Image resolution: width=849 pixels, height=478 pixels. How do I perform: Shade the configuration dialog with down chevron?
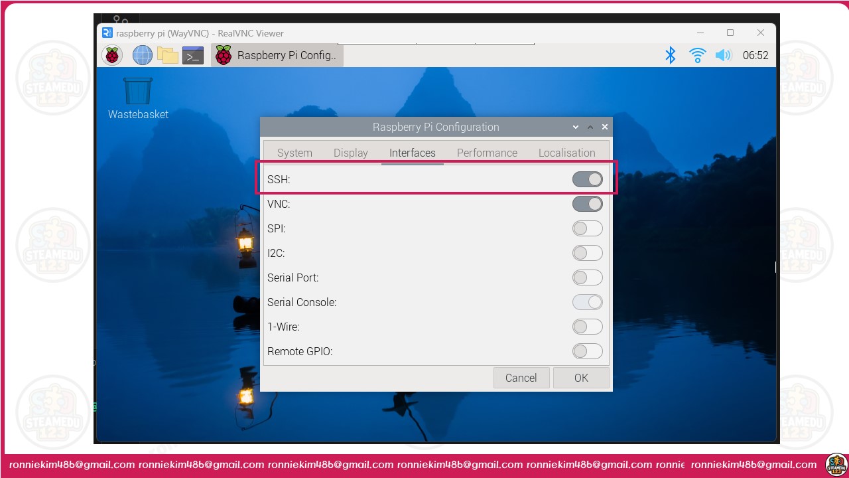(575, 127)
